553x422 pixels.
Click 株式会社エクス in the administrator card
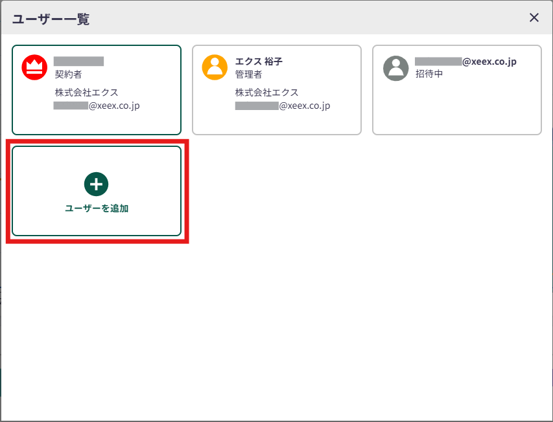coord(267,93)
